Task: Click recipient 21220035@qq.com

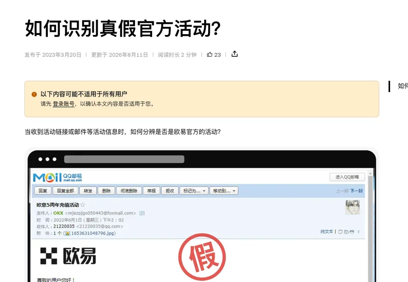Action: [x=100, y=227]
